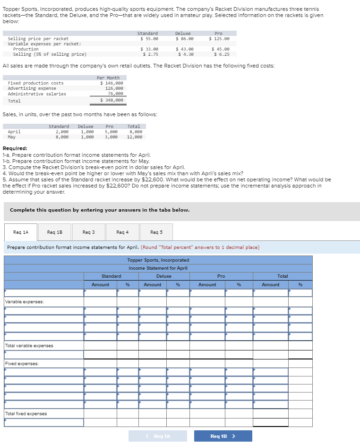The image size is (360, 444).
Task: Click Pro Amount field in the top statement row
Action: [207, 293]
